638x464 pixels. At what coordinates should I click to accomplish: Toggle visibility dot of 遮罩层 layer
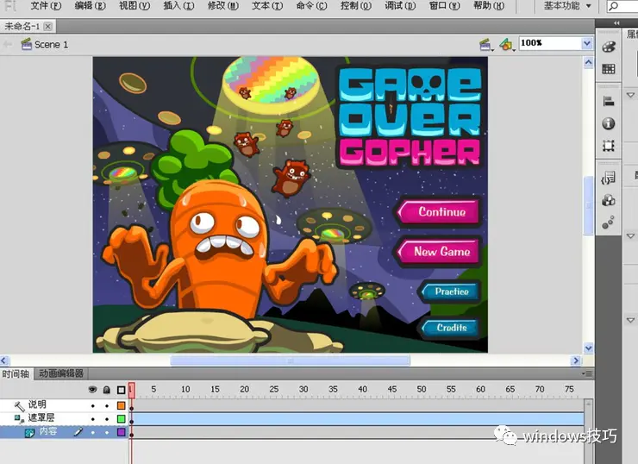click(x=94, y=418)
